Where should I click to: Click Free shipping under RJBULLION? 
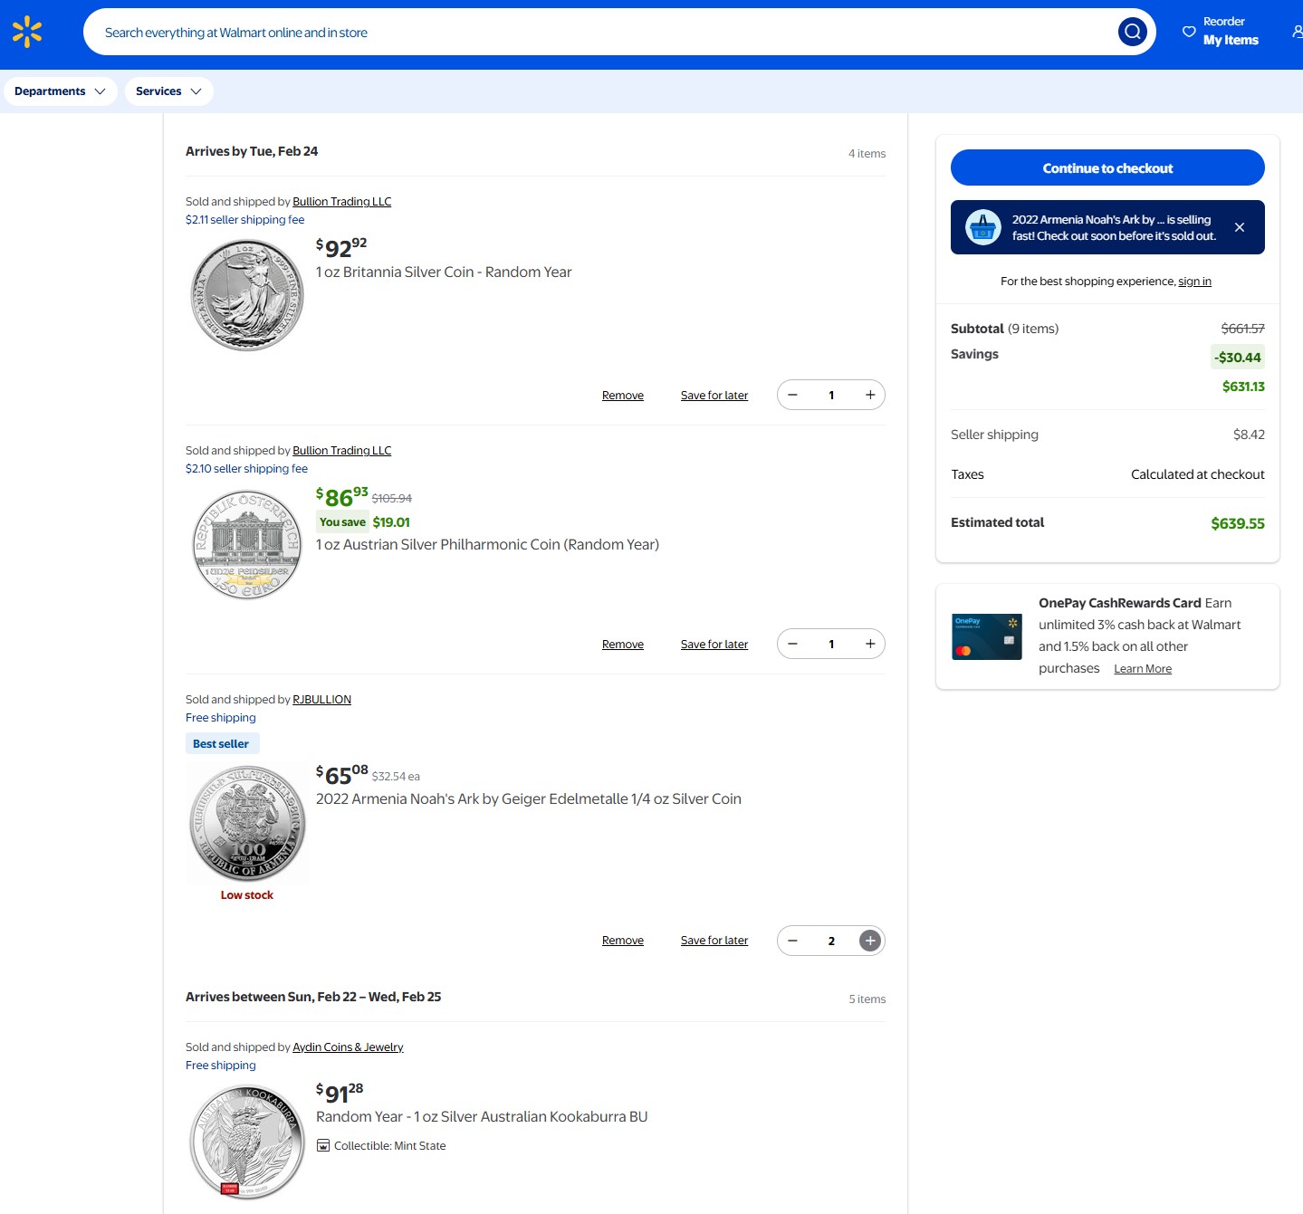(221, 718)
